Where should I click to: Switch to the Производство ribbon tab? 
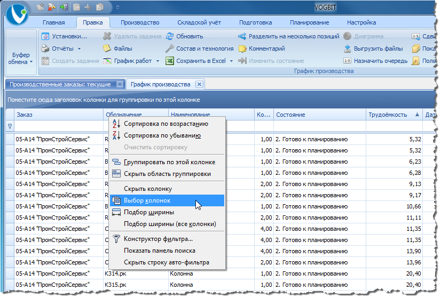pyautogui.click(x=140, y=22)
